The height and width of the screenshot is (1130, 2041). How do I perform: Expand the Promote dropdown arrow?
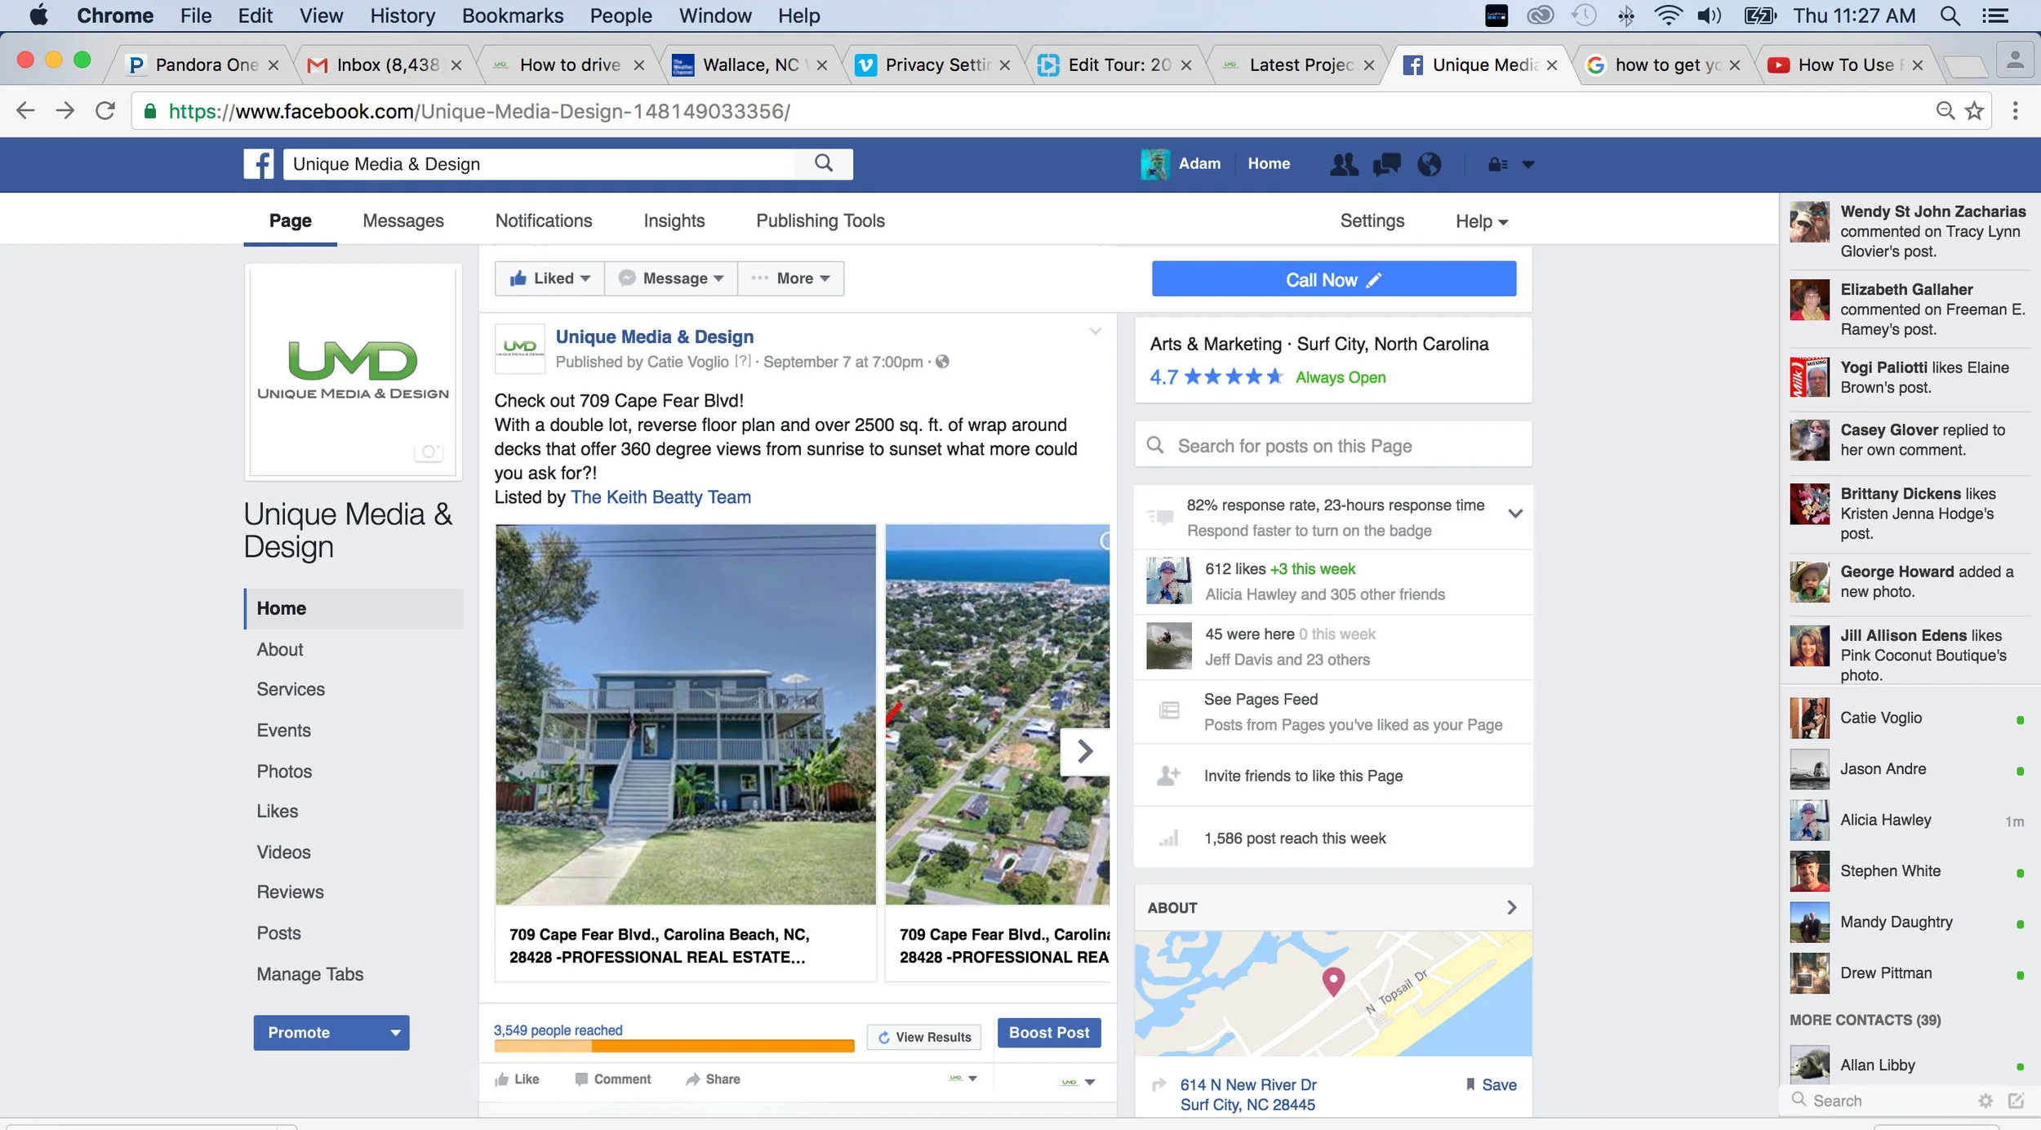click(x=395, y=1033)
